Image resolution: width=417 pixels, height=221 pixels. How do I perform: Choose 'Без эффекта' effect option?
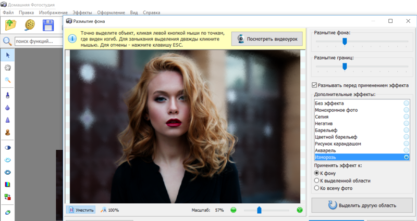[x=362, y=103]
